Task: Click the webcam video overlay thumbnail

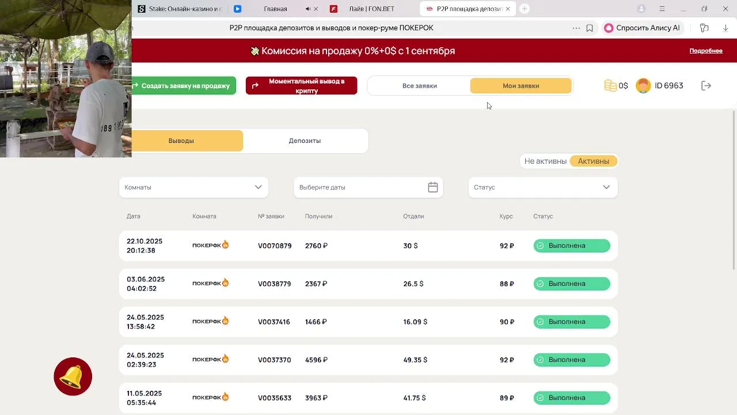Action: click(x=66, y=78)
